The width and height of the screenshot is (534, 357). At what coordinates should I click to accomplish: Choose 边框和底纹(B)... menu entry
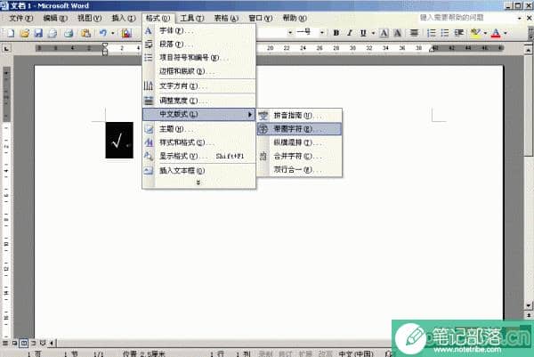198,71
